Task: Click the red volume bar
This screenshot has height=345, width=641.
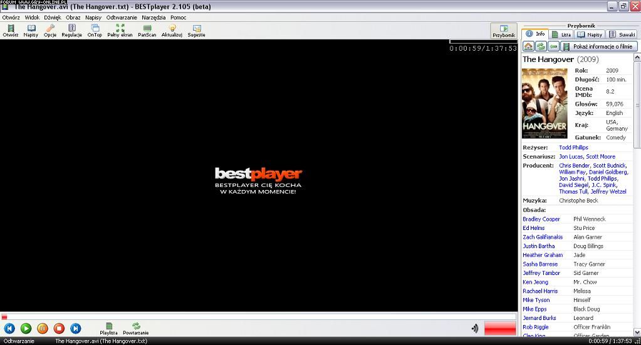Action: (x=499, y=328)
